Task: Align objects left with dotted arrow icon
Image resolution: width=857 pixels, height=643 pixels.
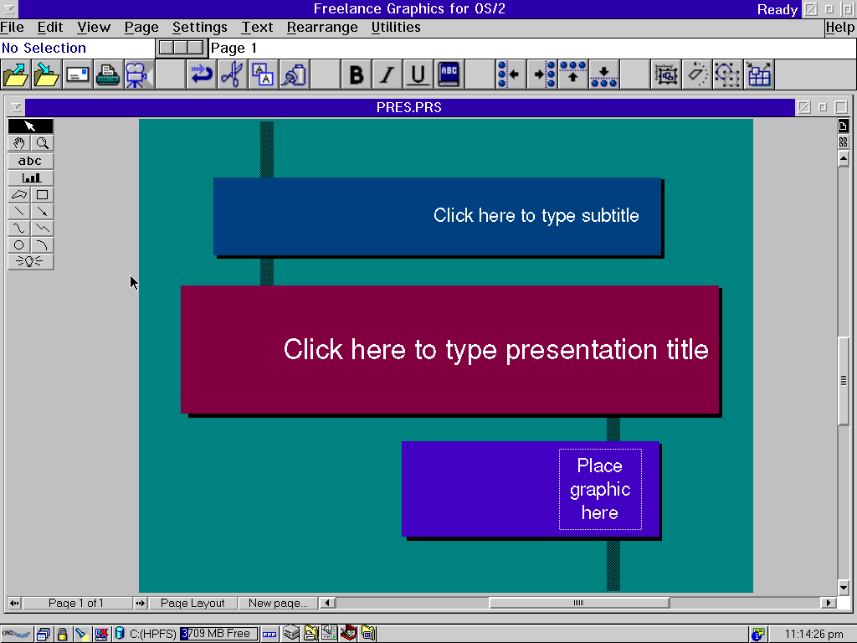Action: pyautogui.click(x=511, y=75)
